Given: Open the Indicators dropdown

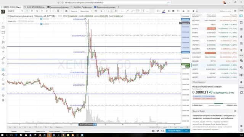Looking at the screenshot, I should (85, 11).
